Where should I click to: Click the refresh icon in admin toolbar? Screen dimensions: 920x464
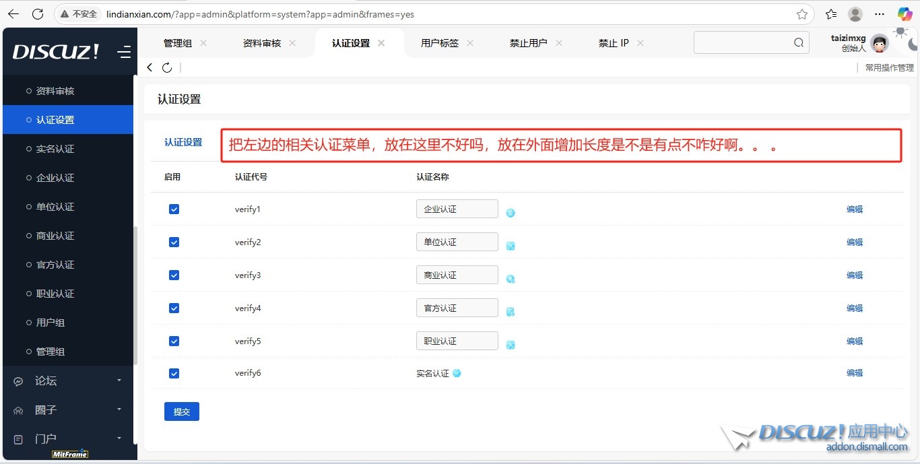coord(167,67)
